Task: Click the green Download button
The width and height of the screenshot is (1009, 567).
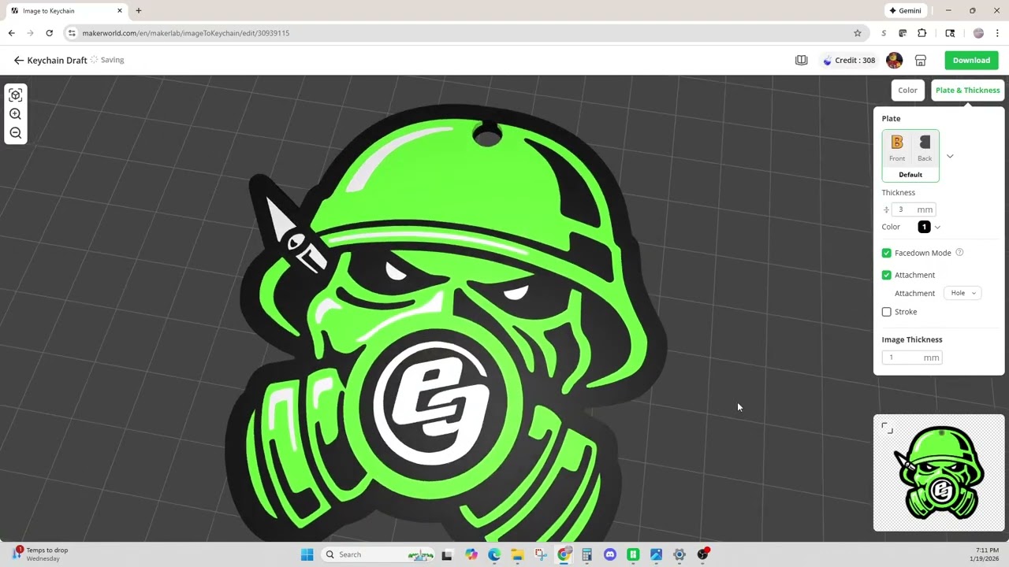Action: point(971,60)
